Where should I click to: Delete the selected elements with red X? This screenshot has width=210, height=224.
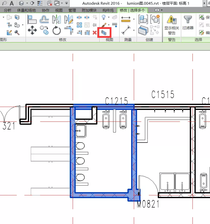(x=95, y=33)
